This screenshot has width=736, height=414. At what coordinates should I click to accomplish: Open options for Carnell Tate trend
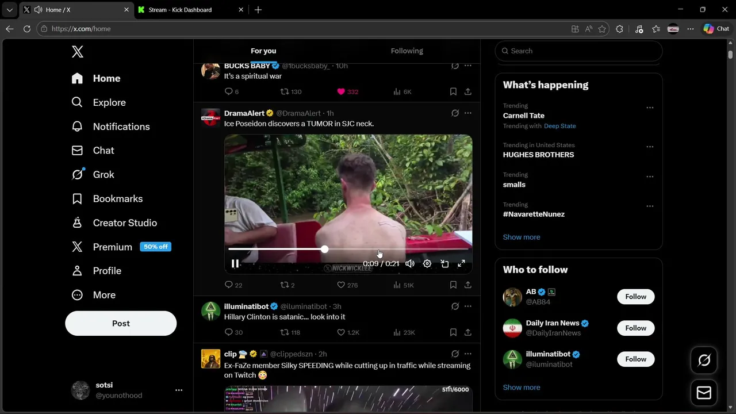[650, 108]
